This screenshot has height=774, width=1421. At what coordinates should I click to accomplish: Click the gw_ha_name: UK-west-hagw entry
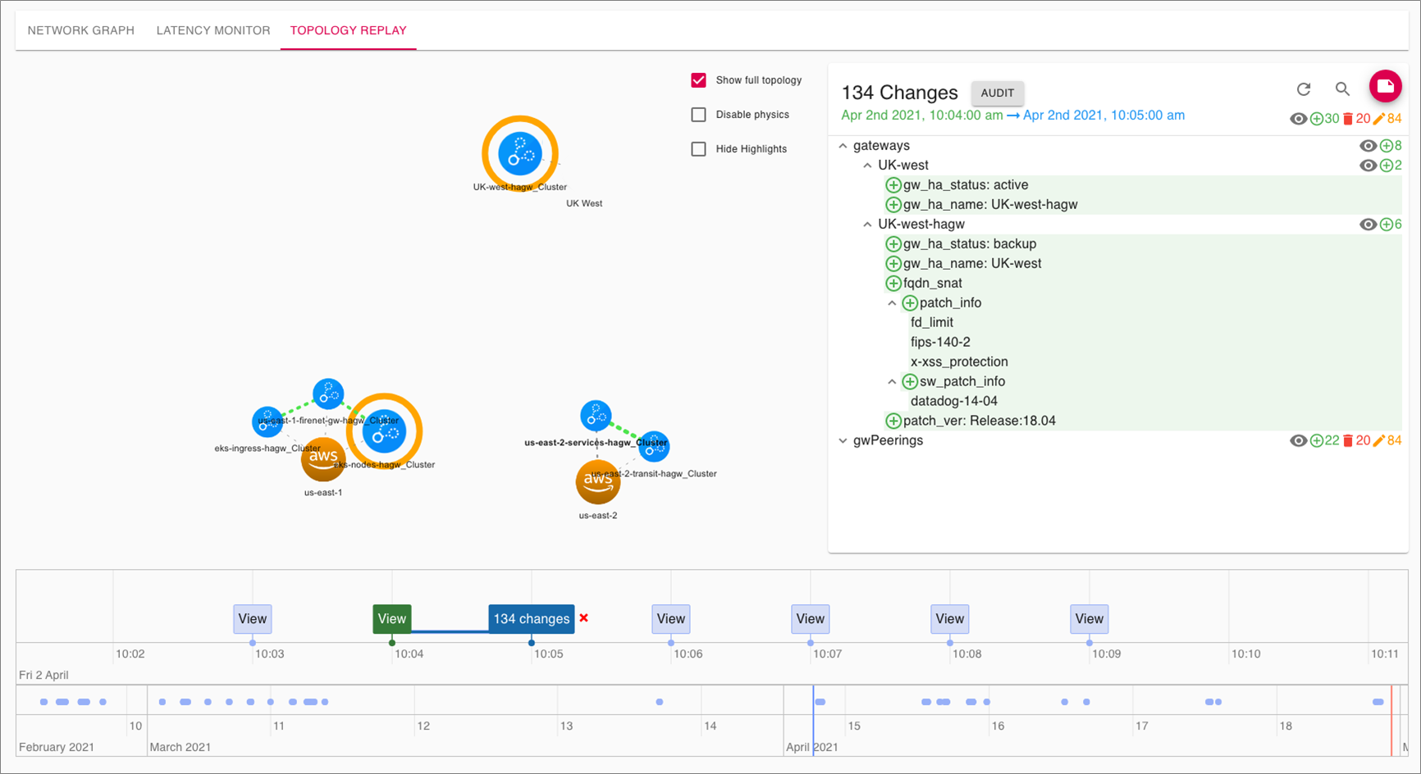(x=990, y=205)
